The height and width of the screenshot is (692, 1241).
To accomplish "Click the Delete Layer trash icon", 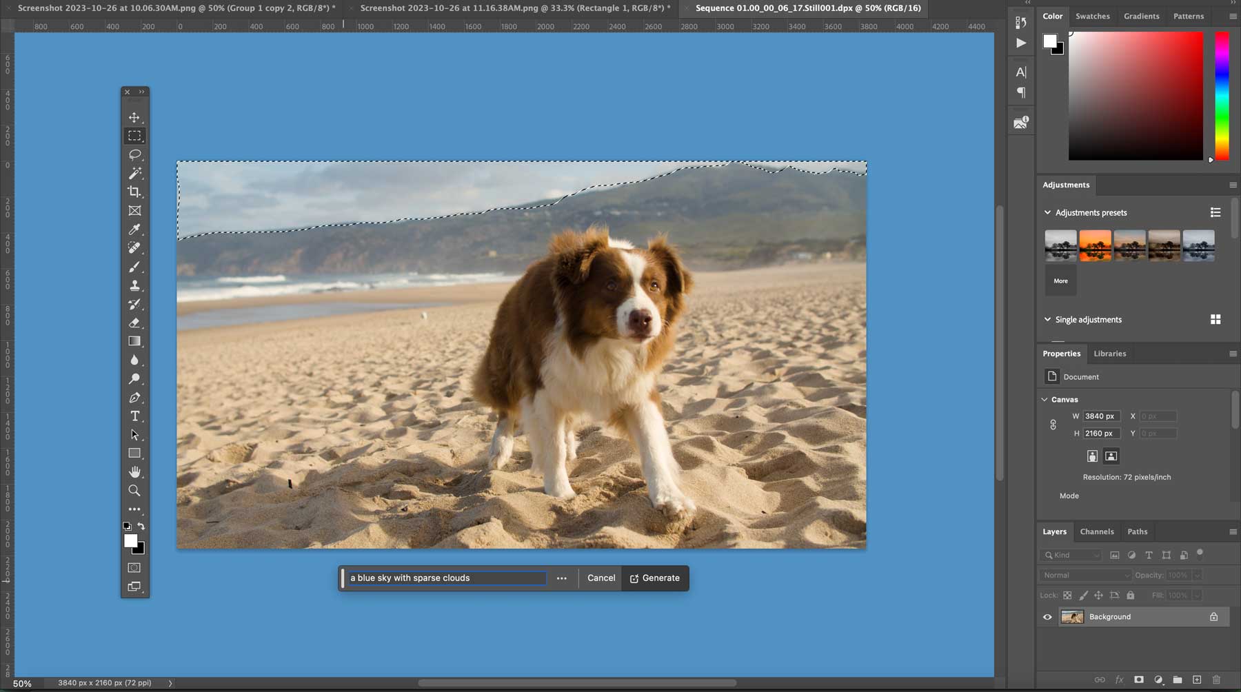I will (1216, 679).
